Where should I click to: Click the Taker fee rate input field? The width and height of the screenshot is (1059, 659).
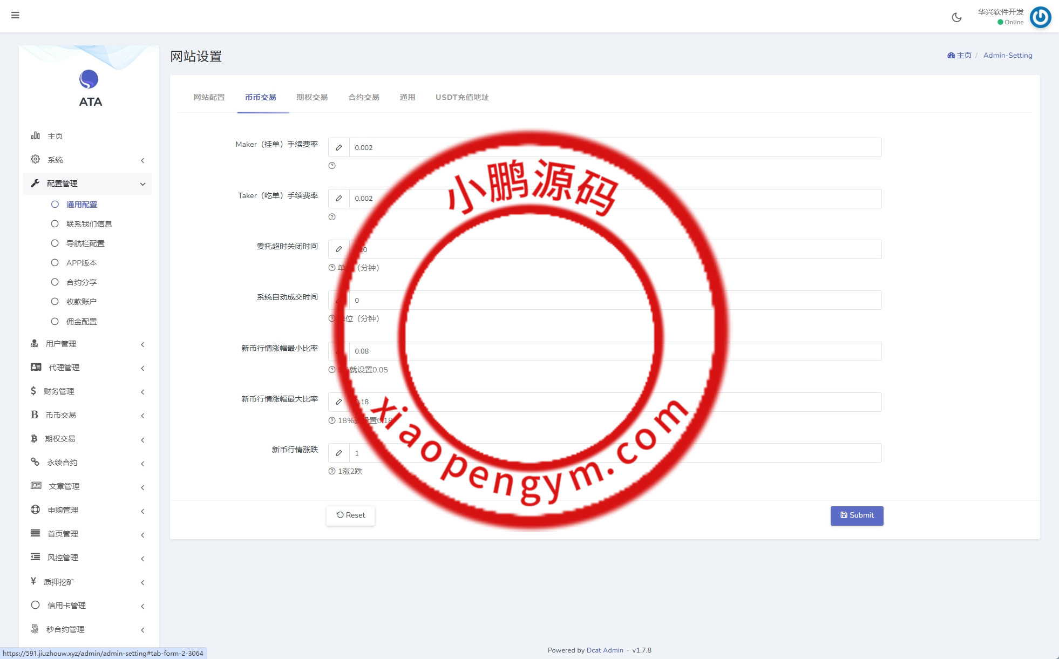click(615, 199)
